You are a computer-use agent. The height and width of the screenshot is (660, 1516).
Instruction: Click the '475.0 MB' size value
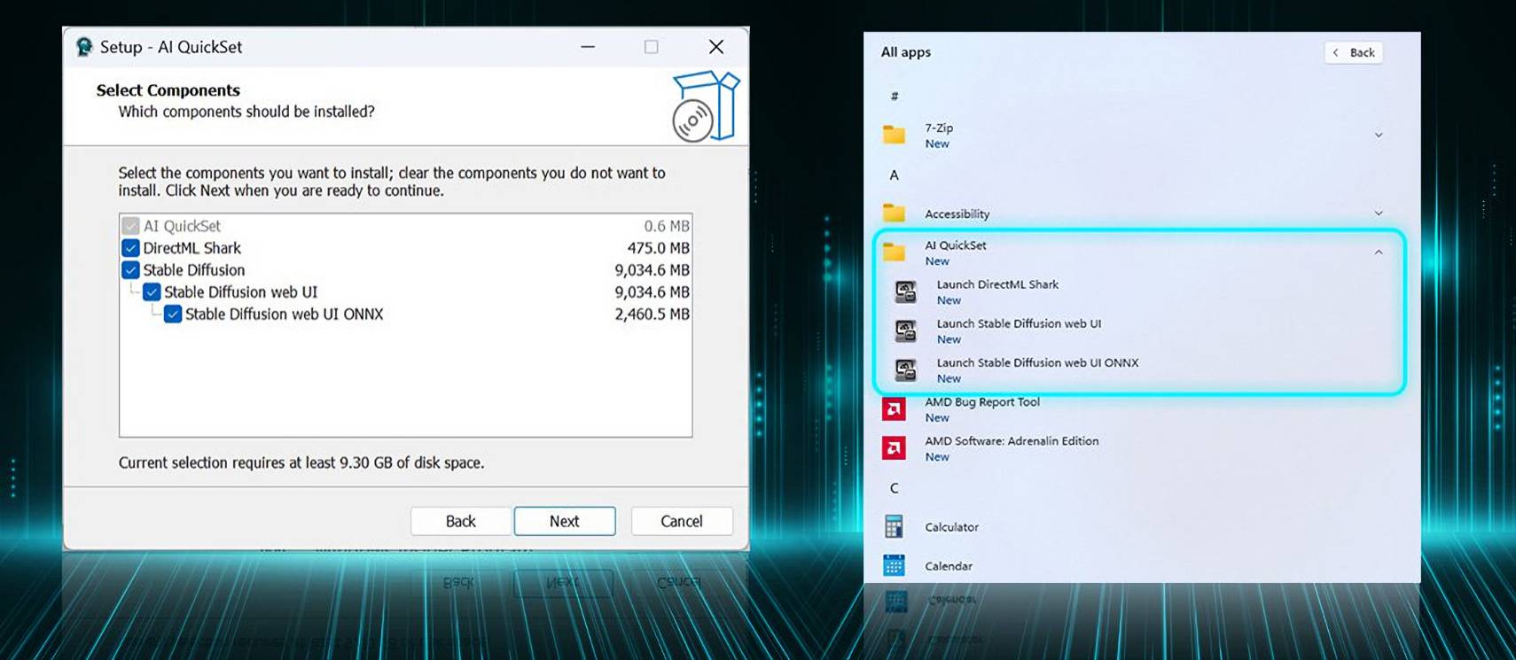(658, 248)
